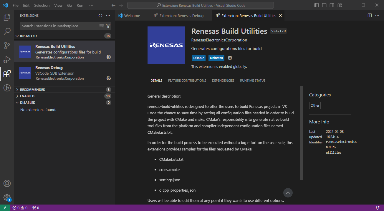Screen dimensions: 384x211
Task: Collapse the Disabled extensions section
Action: coord(64,103)
